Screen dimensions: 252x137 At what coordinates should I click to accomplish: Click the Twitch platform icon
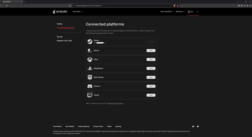pos(90,95)
